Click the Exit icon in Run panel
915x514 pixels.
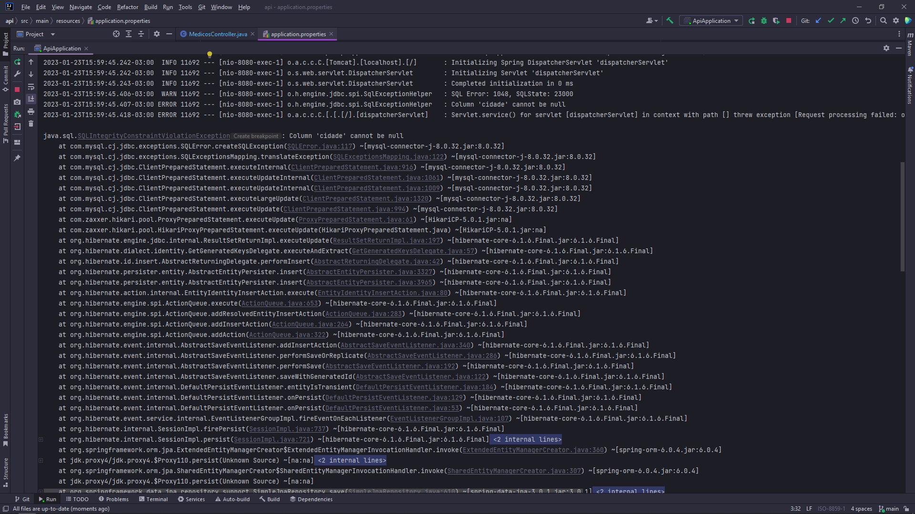click(x=17, y=127)
